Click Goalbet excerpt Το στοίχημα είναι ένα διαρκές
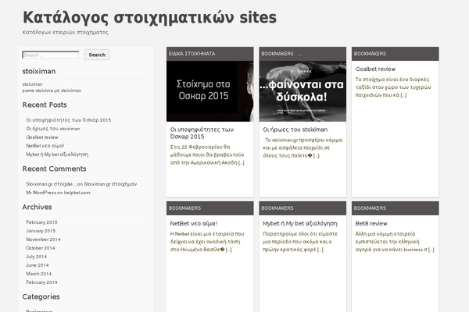469x312 pixels. pos(393,87)
